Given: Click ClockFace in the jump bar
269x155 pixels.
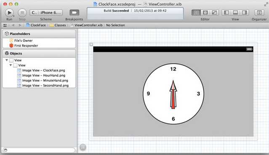Looking at the screenshot, I should [36, 25].
